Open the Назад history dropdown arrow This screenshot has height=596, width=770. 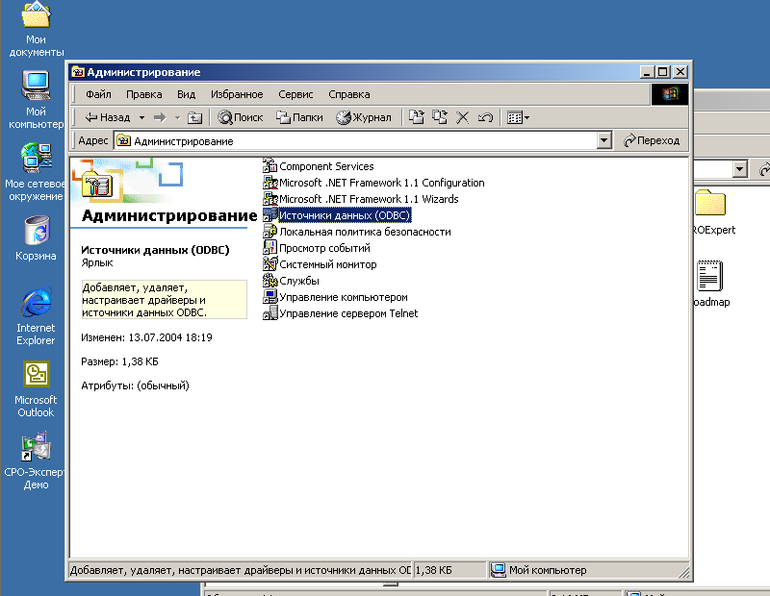point(141,117)
